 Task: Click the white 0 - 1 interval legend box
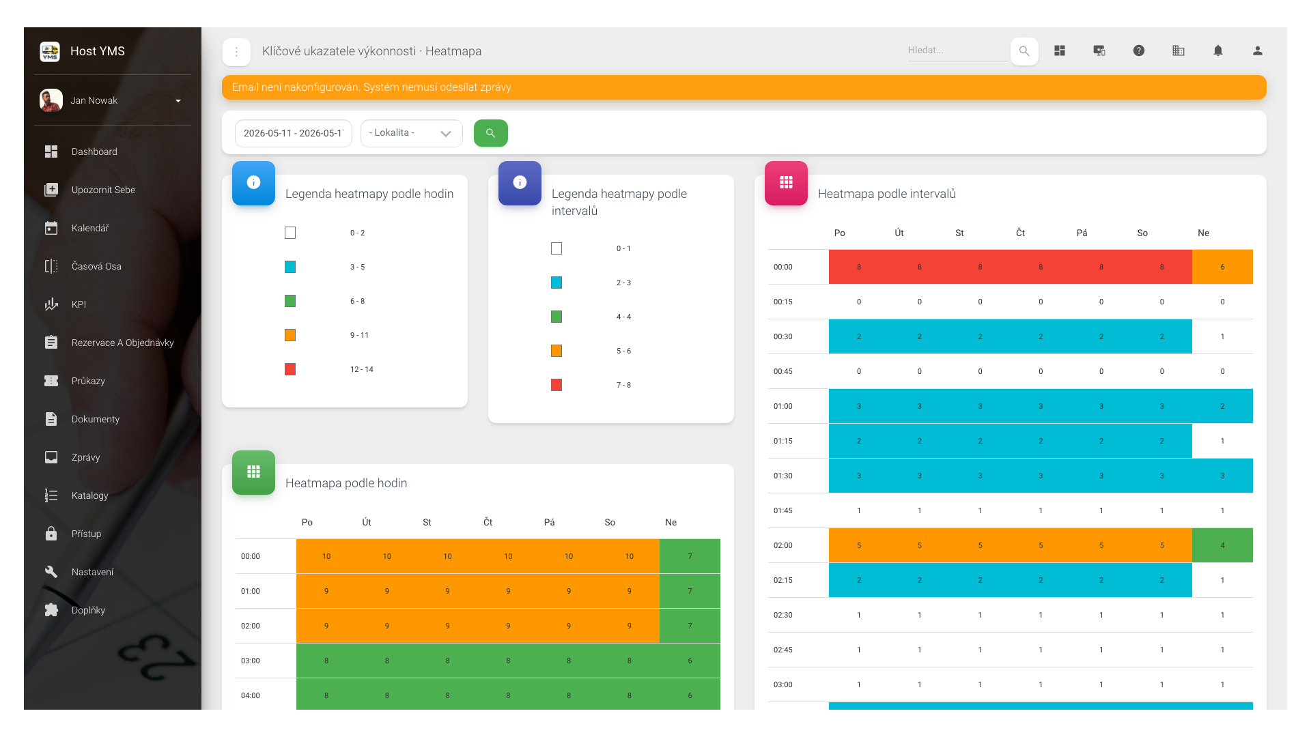point(556,248)
